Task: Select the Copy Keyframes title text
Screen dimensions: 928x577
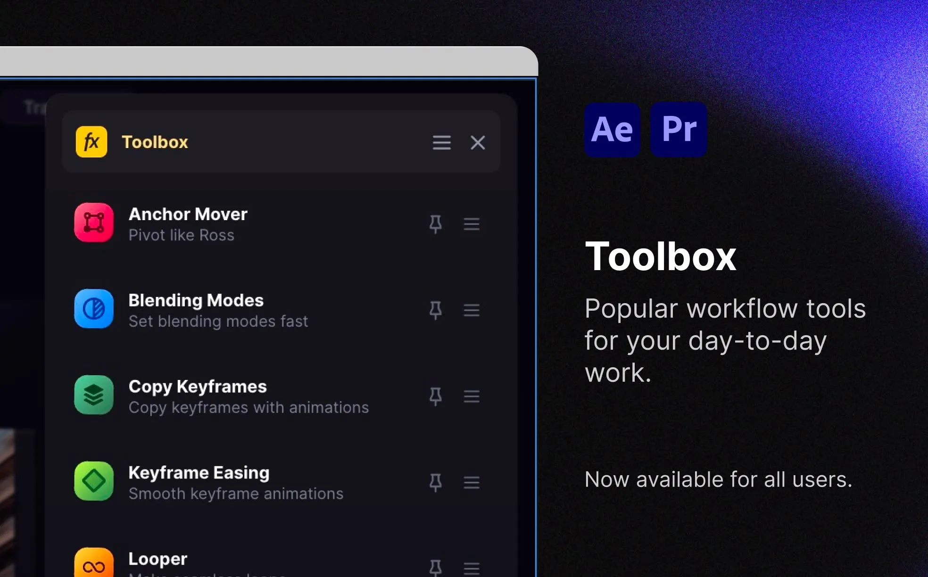Action: pyautogui.click(x=198, y=387)
